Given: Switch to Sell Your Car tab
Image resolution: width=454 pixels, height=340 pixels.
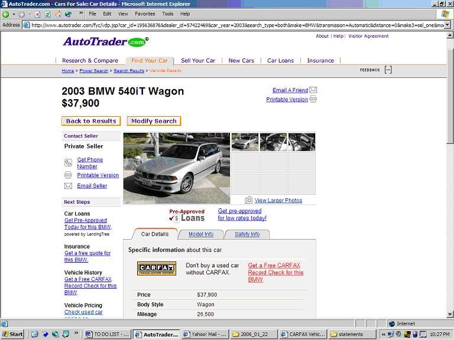Looking at the screenshot, I should tap(198, 61).
